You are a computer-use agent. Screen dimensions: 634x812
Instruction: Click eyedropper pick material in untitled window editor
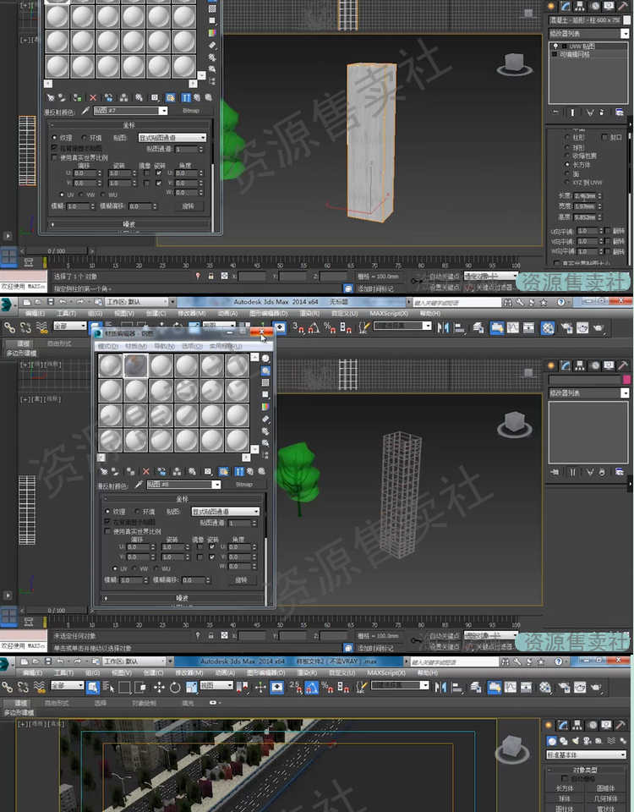pyautogui.click(x=138, y=484)
